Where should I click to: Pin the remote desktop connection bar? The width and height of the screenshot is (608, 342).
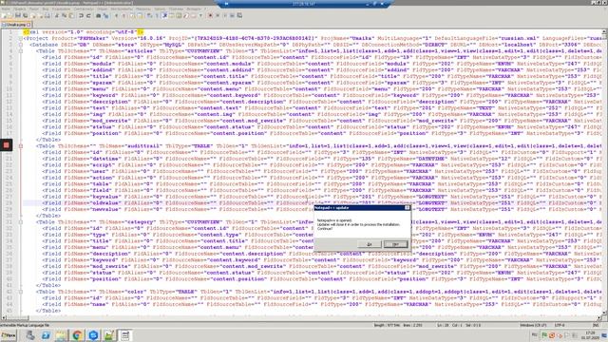pyautogui.click(x=226, y=4)
